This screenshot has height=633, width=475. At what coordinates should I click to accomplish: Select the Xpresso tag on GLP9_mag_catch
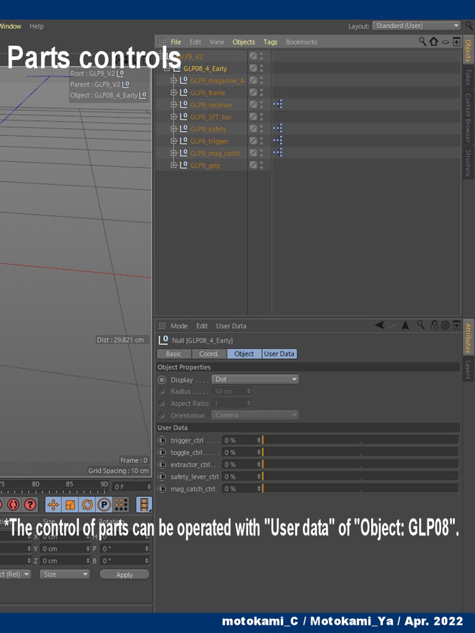tap(278, 153)
